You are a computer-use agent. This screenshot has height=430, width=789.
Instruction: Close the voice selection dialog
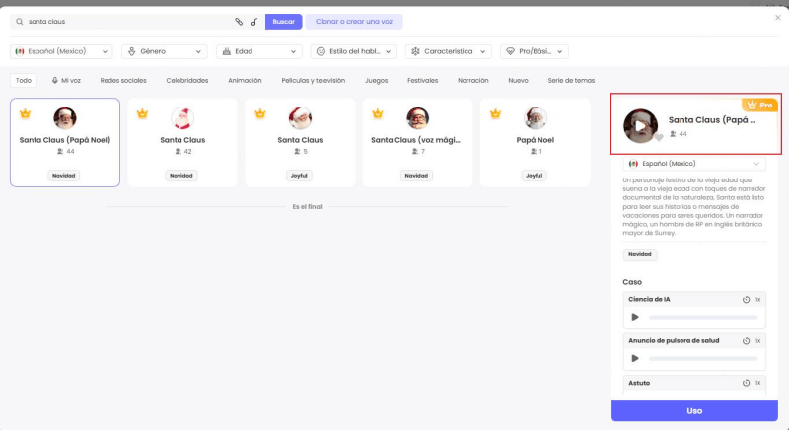click(x=778, y=17)
